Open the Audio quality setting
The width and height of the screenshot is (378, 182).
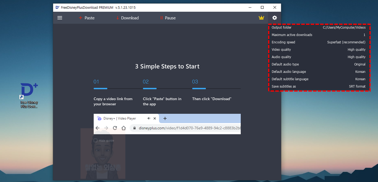(319, 57)
